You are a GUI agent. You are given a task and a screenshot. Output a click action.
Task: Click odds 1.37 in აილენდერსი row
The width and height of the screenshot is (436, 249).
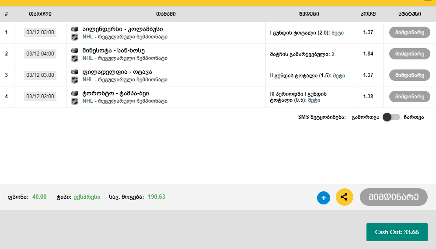click(368, 32)
